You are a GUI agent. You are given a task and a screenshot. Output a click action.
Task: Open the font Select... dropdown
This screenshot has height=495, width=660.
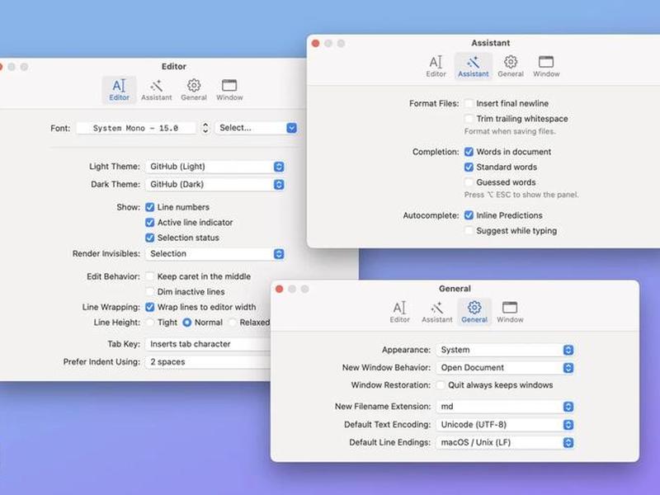click(256, 128)
